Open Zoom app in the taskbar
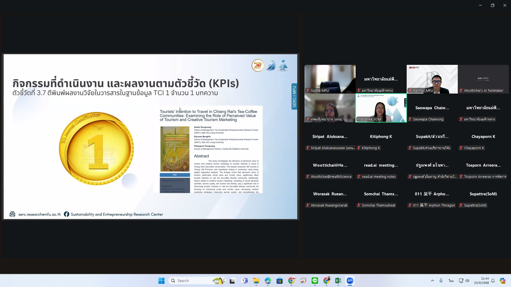Screen dimensions: 511x287 pos(350,281)
